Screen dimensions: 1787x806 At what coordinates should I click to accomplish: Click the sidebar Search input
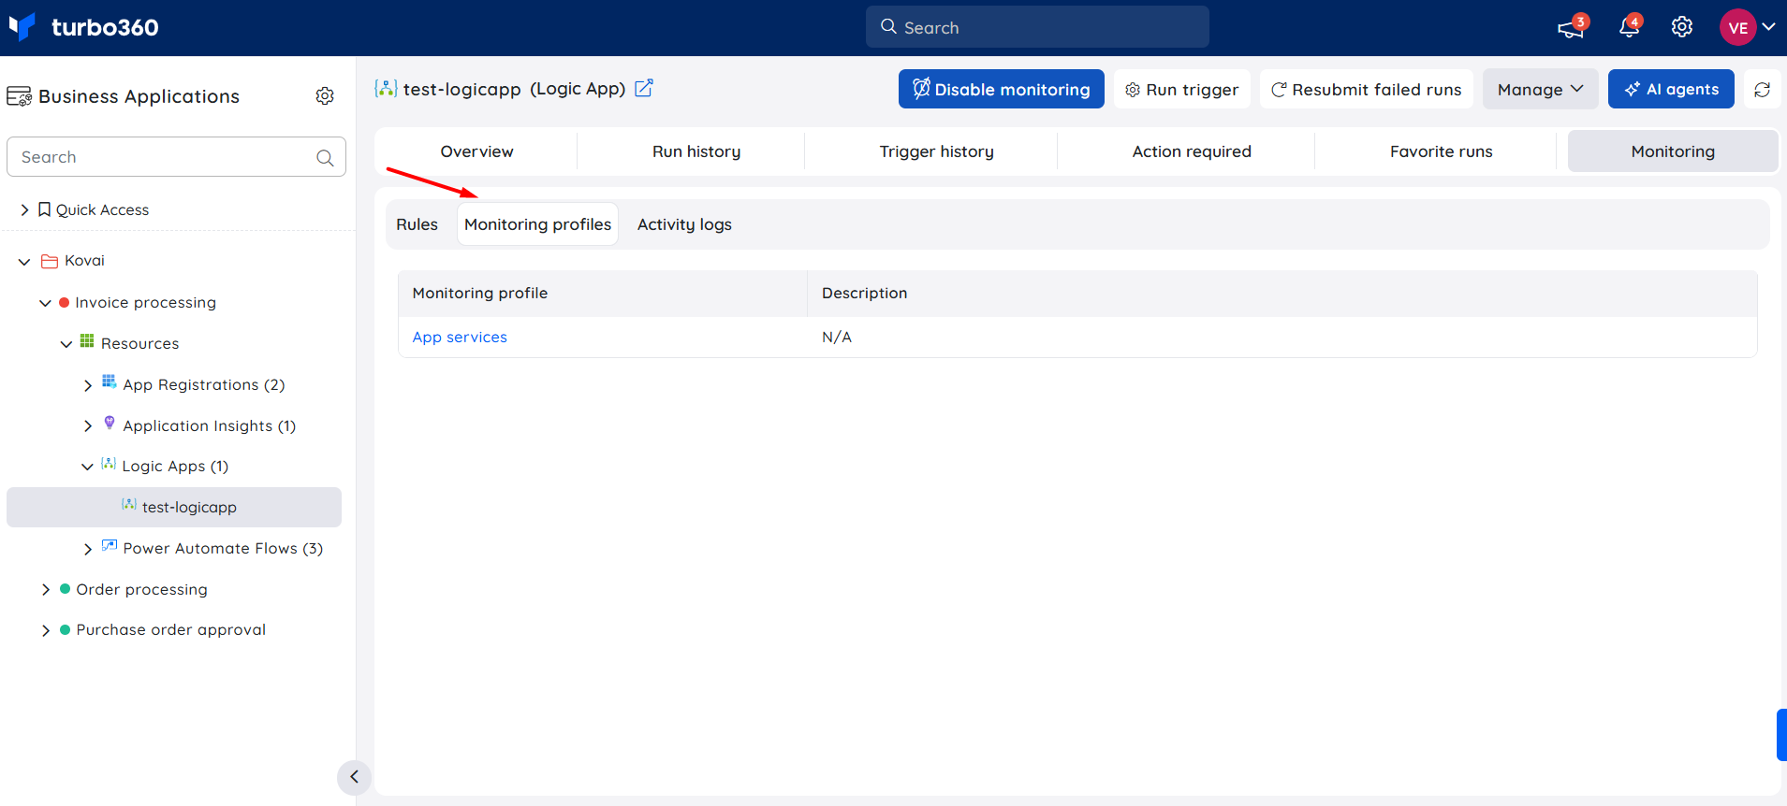click(x=176, y=157)
